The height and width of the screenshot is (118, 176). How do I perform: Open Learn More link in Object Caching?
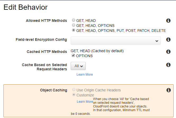(85, 102)
